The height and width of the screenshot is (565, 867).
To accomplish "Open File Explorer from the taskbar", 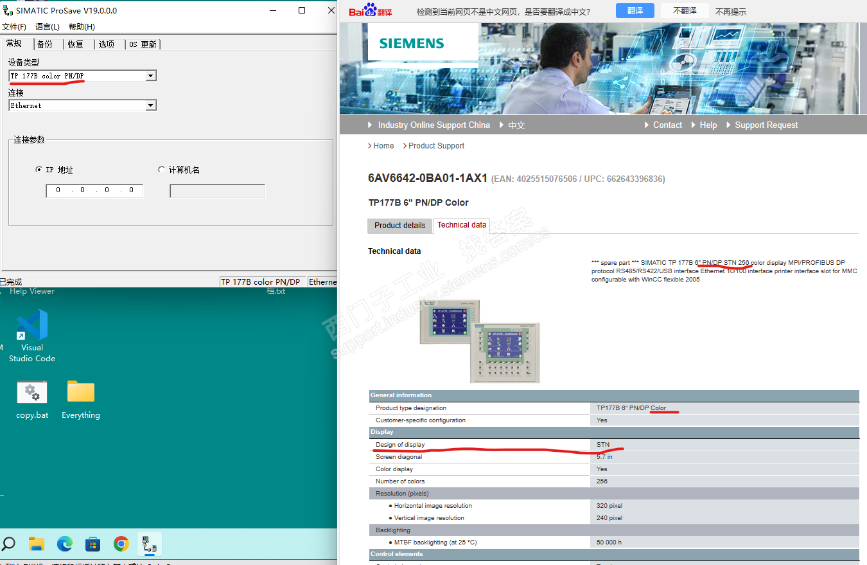I will coord(37,544).
